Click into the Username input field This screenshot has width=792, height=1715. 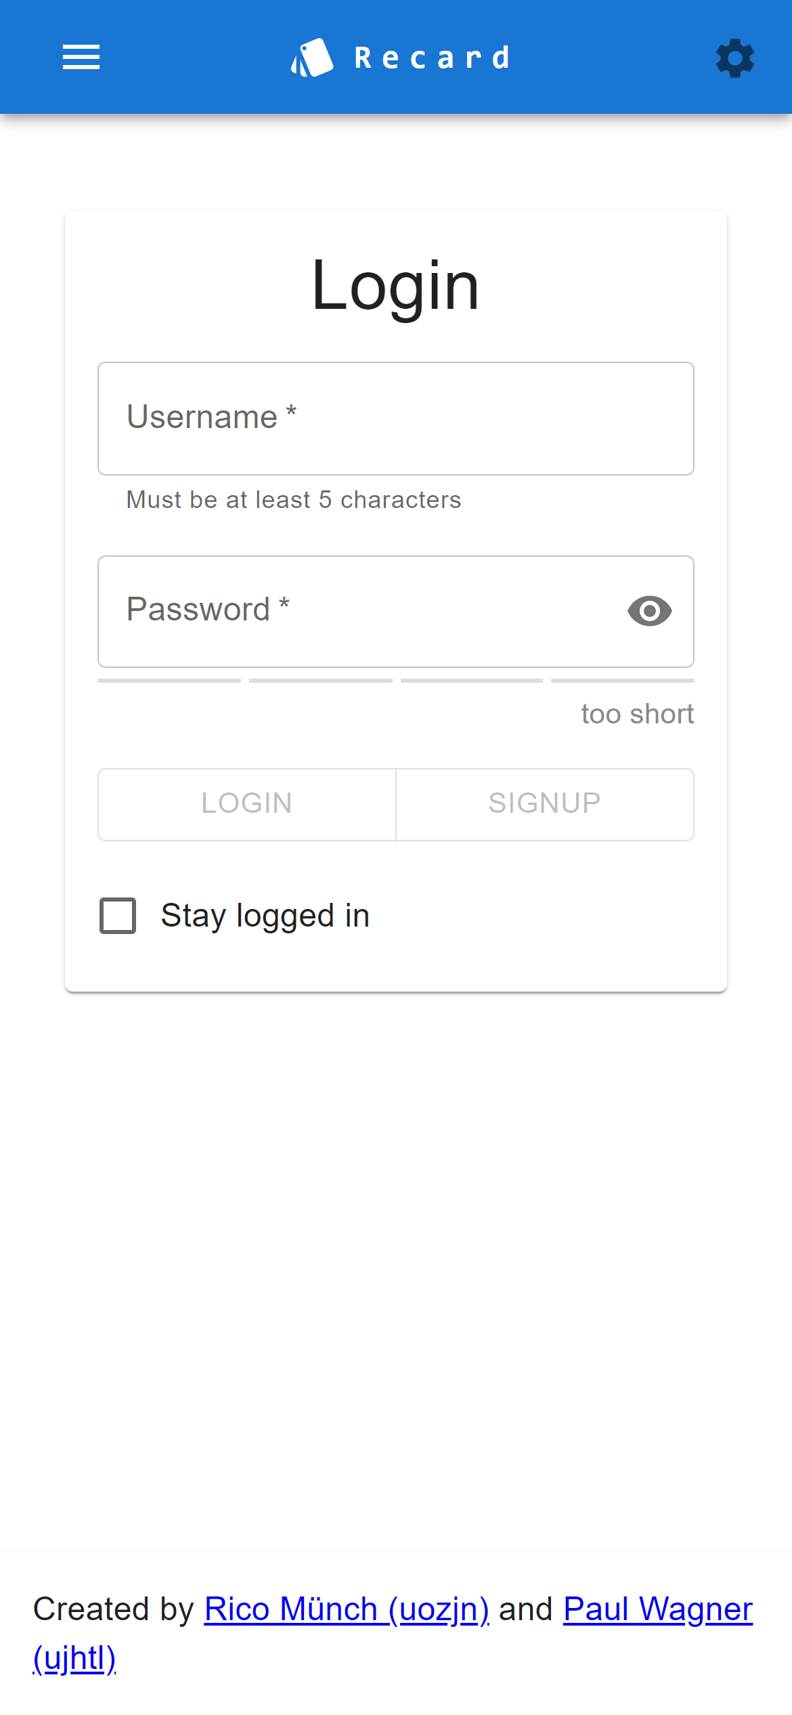coord(395,418)
